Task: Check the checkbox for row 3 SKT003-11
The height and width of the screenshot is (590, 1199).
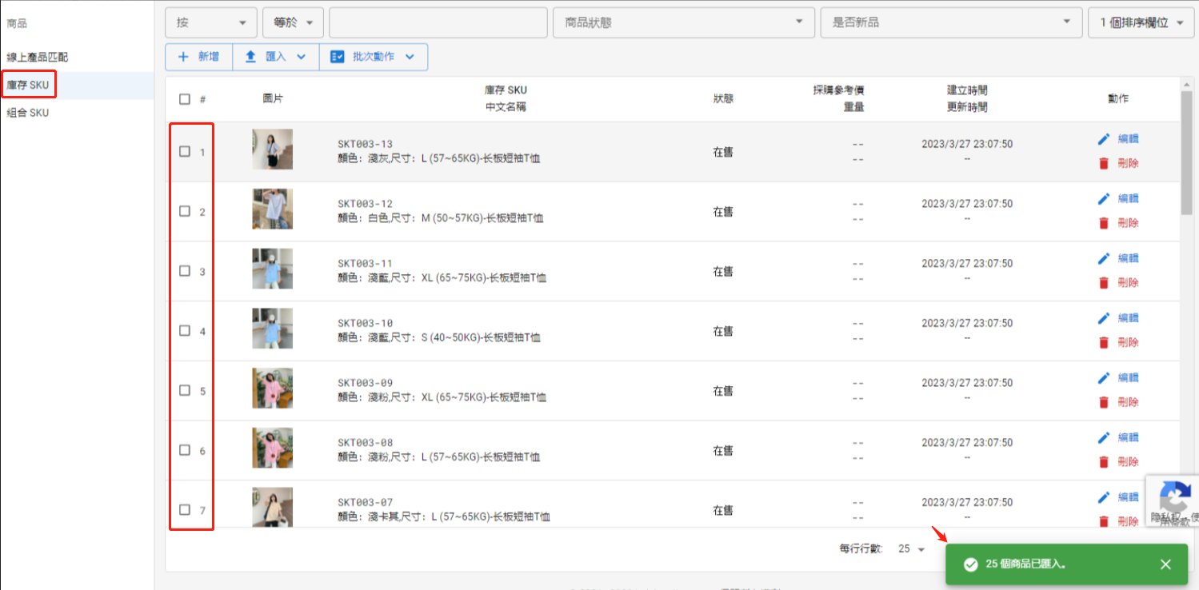Action: pos(185,271)
